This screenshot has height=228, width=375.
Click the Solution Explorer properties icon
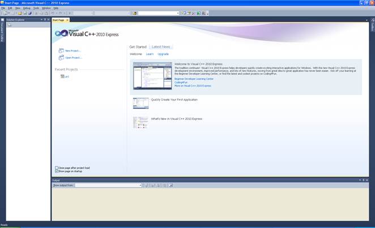pos(10,25)
